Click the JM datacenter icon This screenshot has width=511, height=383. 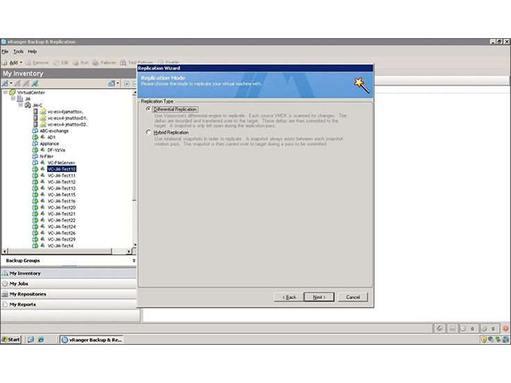(20, 99)
